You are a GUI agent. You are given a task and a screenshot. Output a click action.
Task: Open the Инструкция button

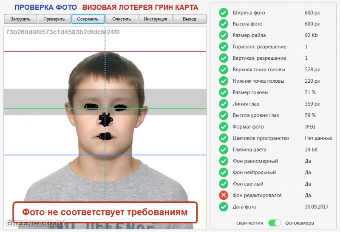[x=156, y=19]
